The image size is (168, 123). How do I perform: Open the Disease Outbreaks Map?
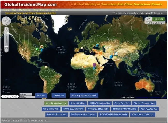pos(144,103)
